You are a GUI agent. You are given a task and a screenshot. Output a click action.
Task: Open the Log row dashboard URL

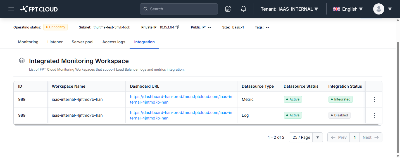181,115
